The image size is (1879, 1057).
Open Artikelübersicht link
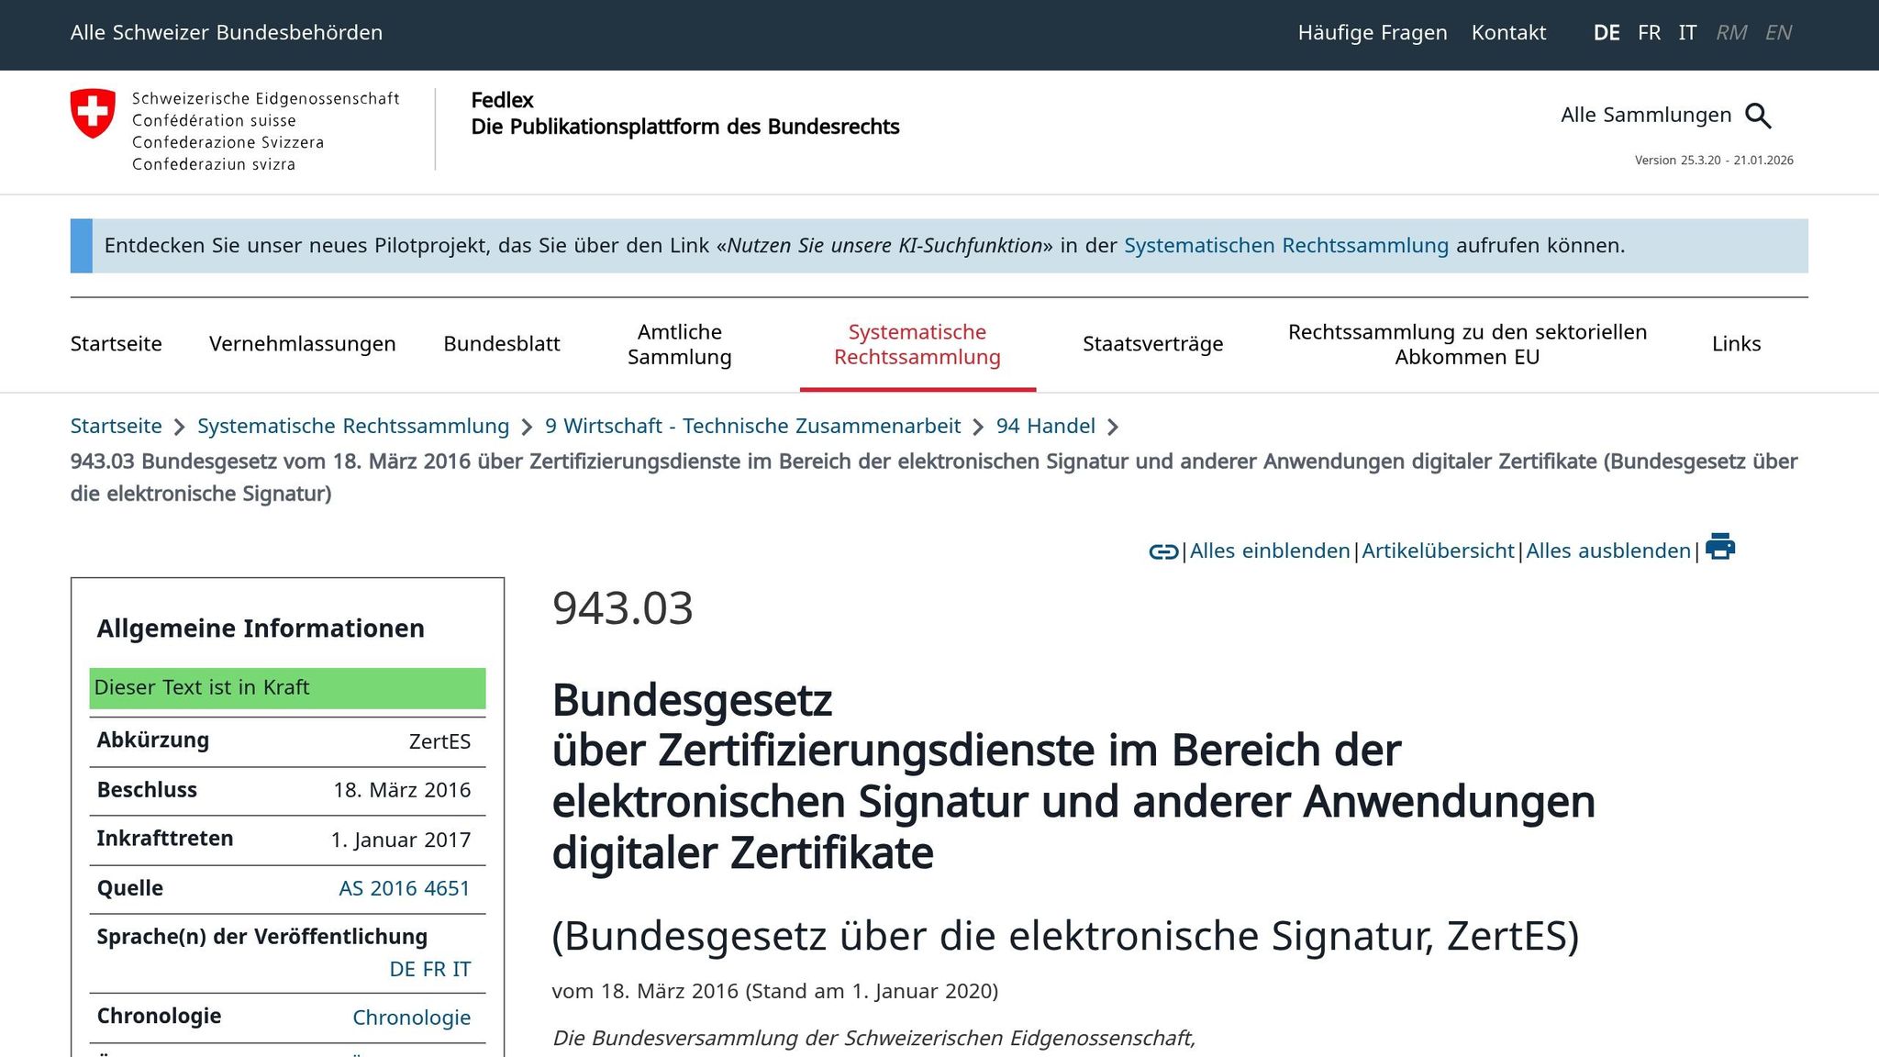[x=1438, y=551]
